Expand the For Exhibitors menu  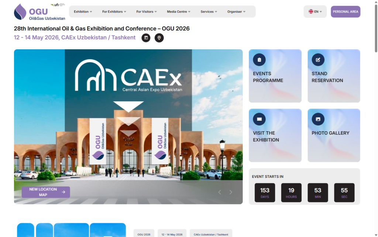(x=114, y=12)
